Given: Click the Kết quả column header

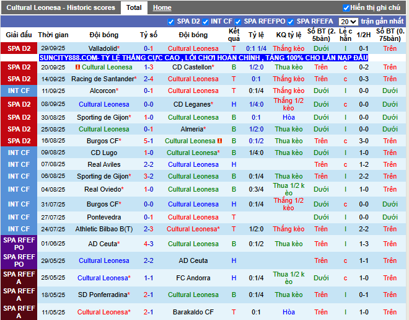Looking at the screenshot, I should click(x=234, y=35).
